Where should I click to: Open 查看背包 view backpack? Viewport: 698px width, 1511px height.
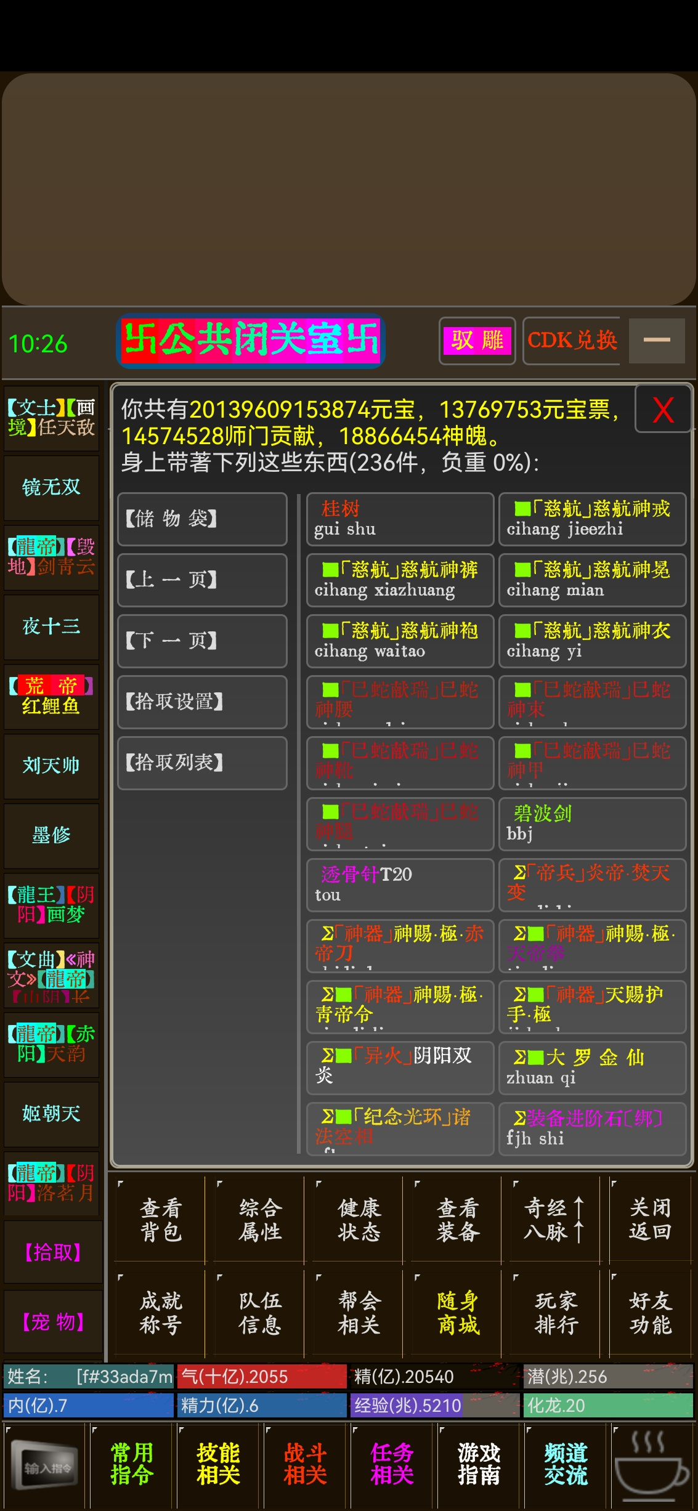(161, 1220)
